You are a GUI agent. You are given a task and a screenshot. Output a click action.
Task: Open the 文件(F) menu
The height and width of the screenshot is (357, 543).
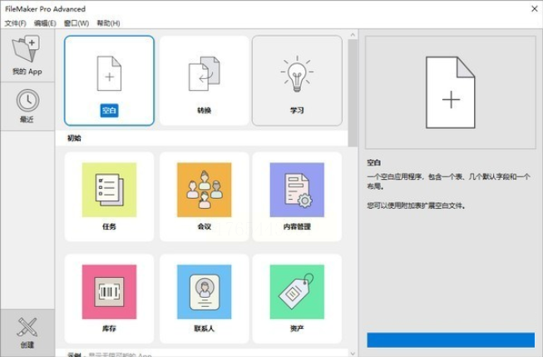[x=15, y=23]
